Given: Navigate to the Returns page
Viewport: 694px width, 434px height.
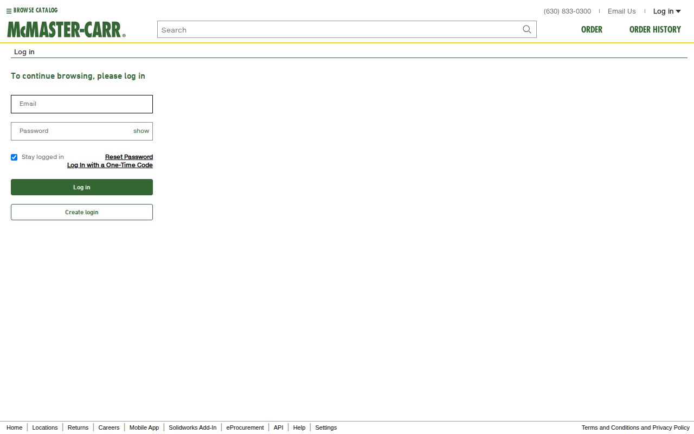Looking at the screenshot, I should [78, 427].
